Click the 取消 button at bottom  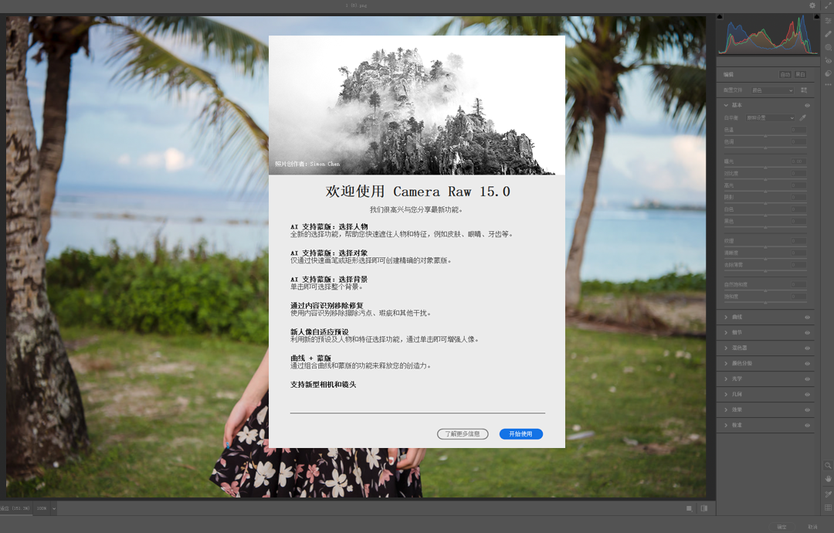(x=812, y=527)
